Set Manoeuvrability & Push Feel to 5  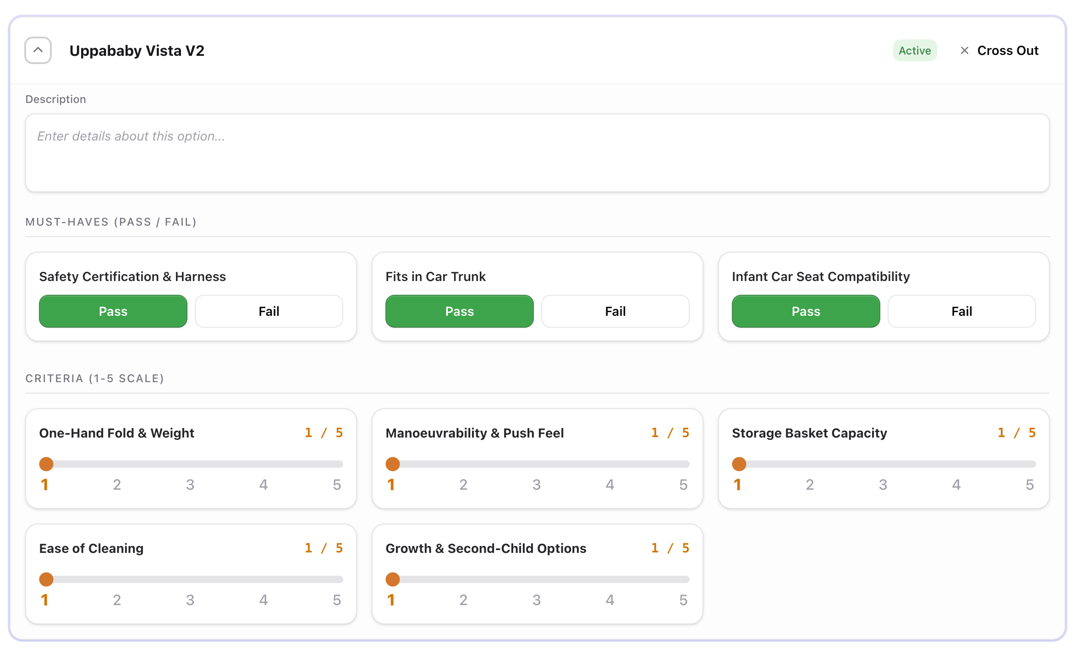pyautogui.click(x=683, y=484)
